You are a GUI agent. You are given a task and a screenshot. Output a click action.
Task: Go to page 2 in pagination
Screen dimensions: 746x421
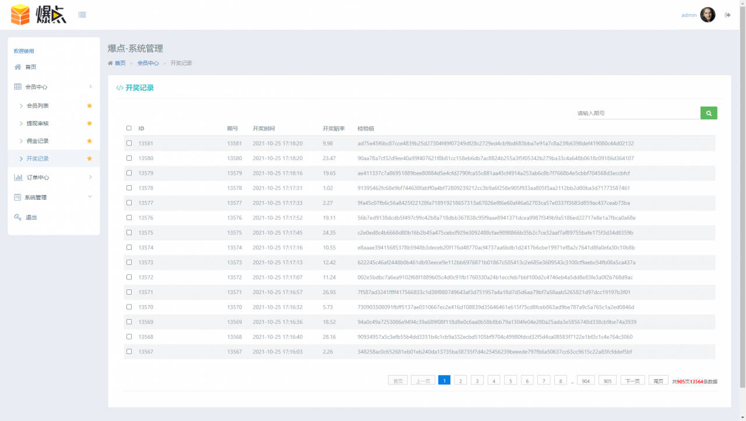(460, 380)
